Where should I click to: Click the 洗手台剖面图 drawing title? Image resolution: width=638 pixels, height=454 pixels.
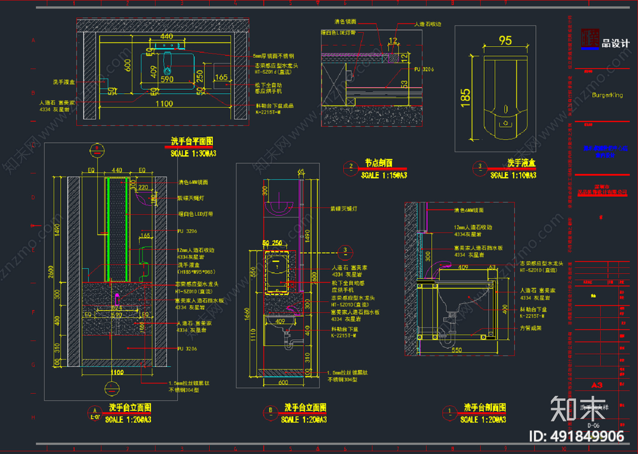point(485,408)
